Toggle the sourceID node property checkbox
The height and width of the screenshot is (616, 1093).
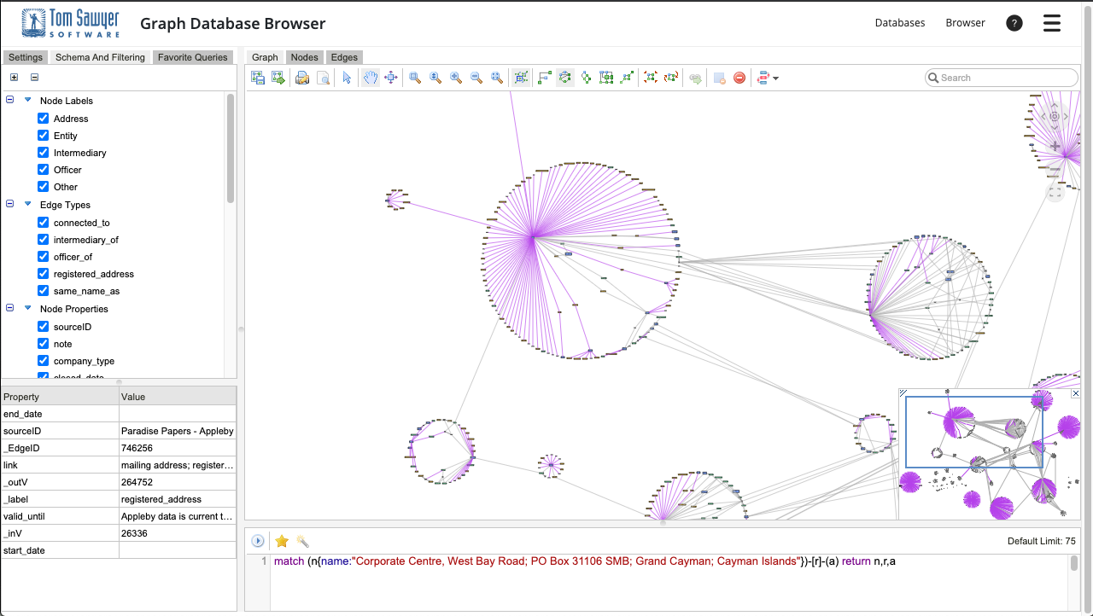[x=43, y=326]
